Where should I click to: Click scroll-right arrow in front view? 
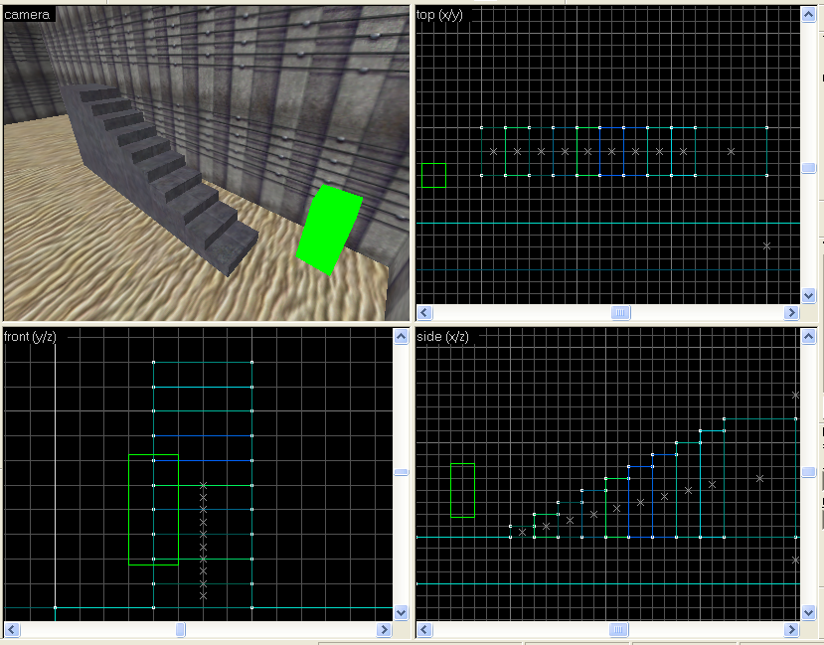tap(384, 630)
